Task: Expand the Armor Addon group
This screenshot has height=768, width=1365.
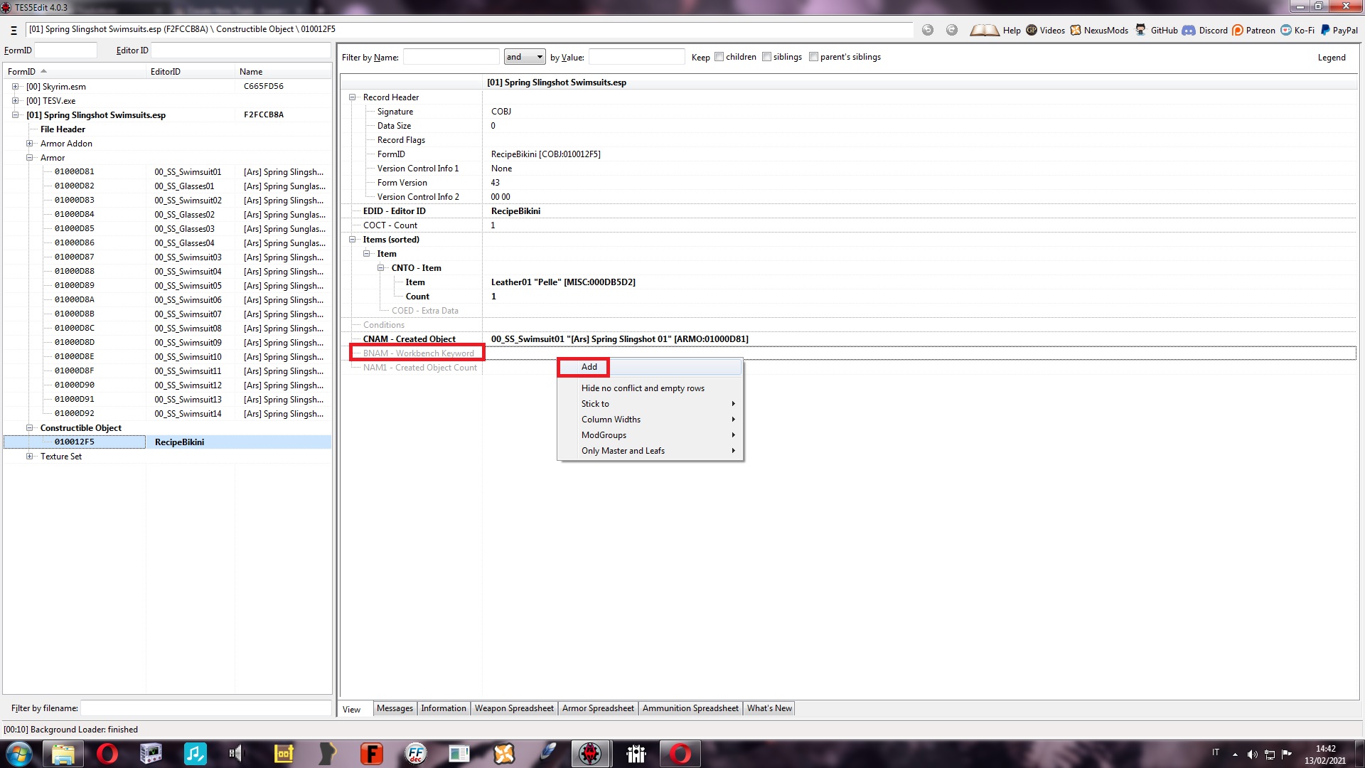Action: [x=29, y=144]
